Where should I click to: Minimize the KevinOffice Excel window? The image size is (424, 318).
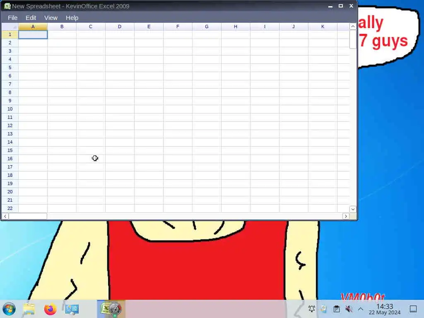click(x=330, y=6)
